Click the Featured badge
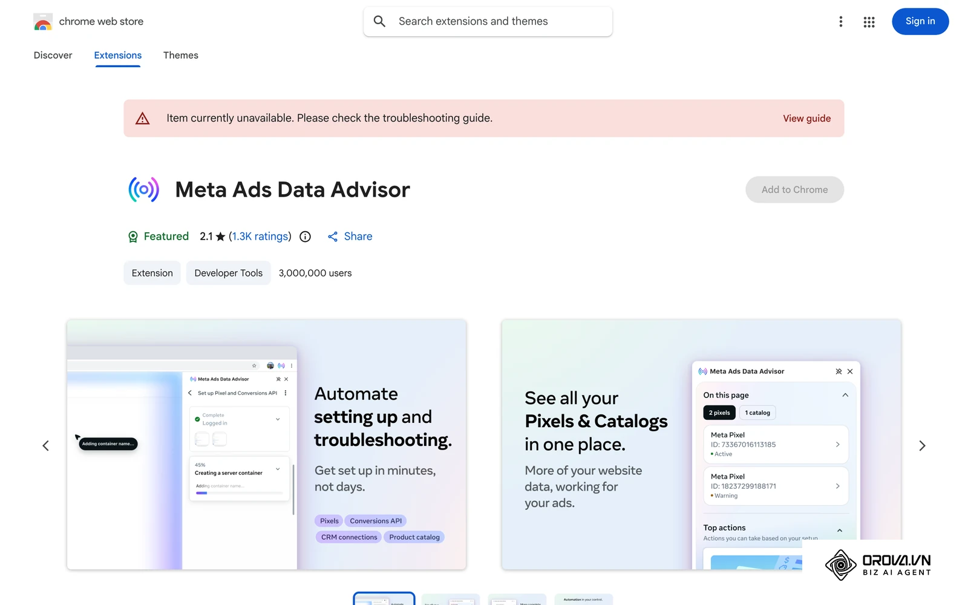Viewport: 968px width, 605px height. click(x=158, y=237)
